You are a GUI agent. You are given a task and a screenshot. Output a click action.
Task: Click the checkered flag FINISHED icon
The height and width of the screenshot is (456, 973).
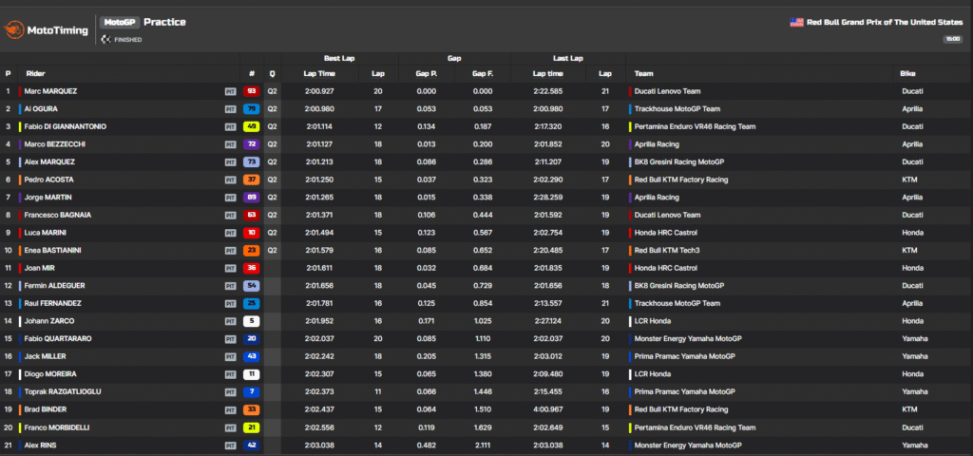click(105, 40)
